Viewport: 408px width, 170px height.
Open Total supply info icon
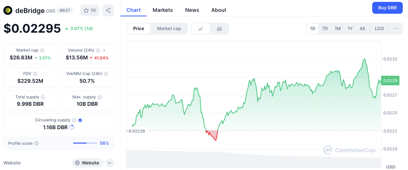pyautogui.click(x=43, y=97)
